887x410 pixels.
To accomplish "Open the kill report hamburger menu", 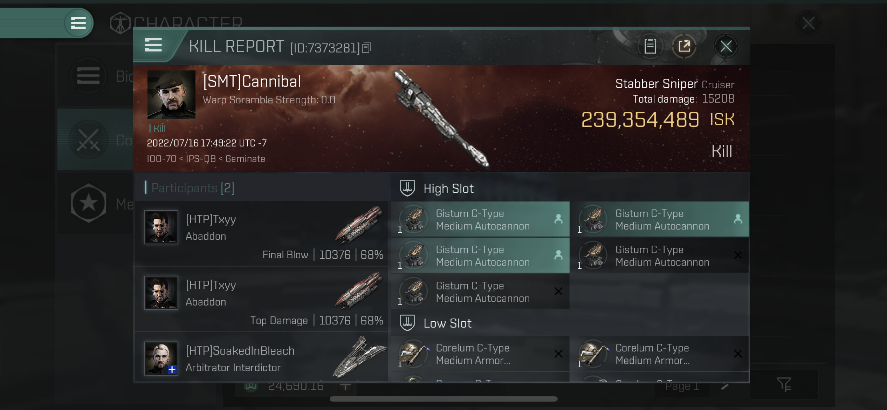I will click(x=153, y=45).
